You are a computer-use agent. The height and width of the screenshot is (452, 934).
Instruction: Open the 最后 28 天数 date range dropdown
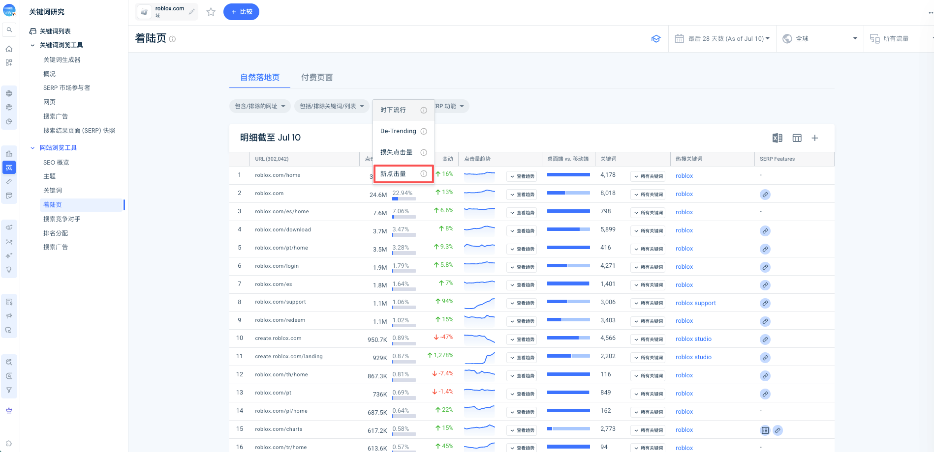722,39
